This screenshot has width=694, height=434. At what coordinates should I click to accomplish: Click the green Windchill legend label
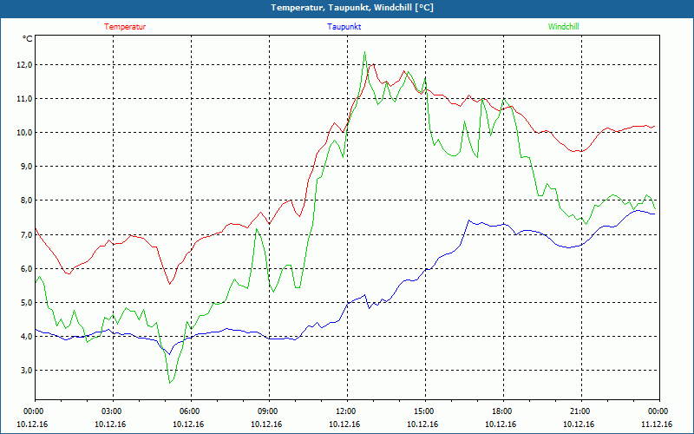point(563,27)
